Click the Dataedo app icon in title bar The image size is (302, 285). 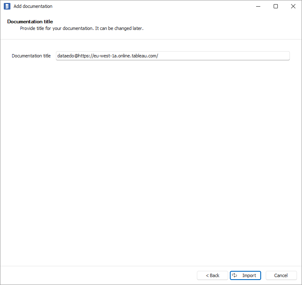(7, 6)
